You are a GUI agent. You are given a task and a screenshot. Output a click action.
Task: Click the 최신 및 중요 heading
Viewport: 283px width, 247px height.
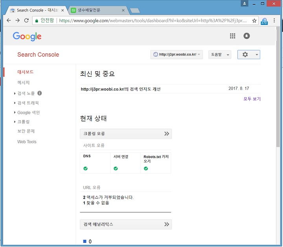tap(97, 74)
